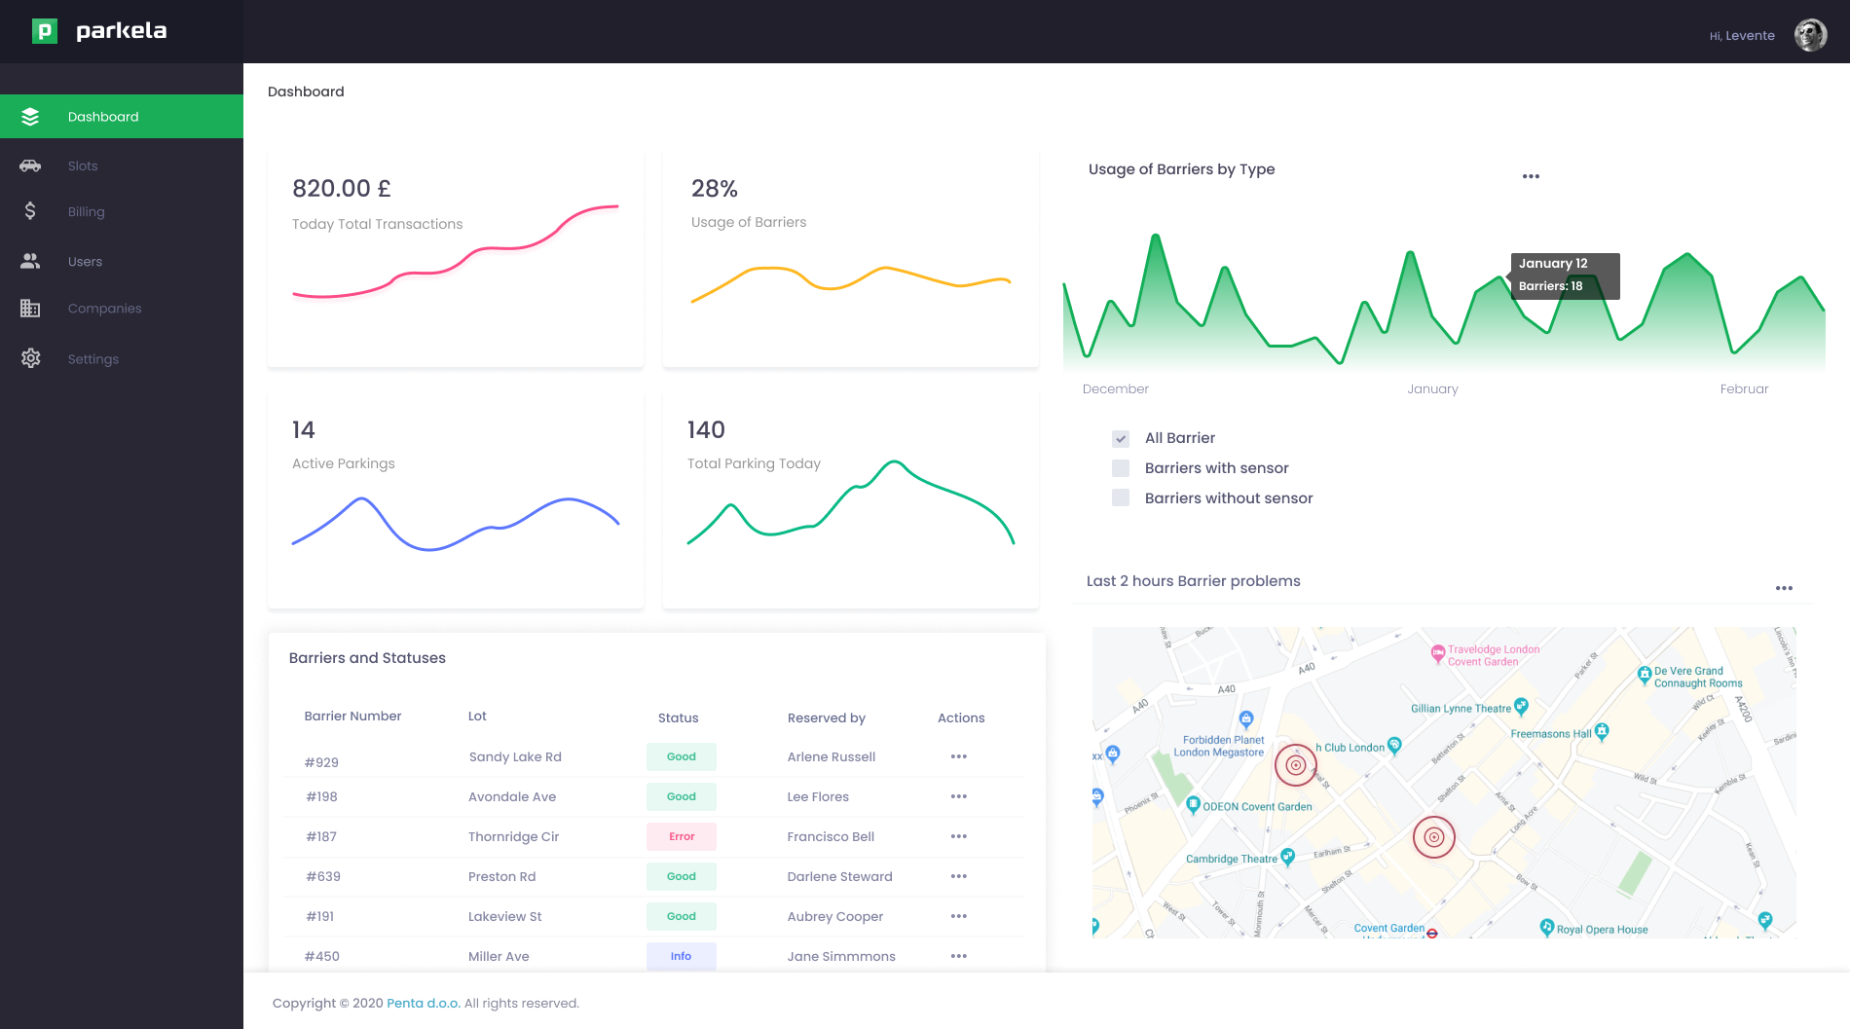
Task: Enable Barriers with sensor checkbox
Action: coord(1121,468)
